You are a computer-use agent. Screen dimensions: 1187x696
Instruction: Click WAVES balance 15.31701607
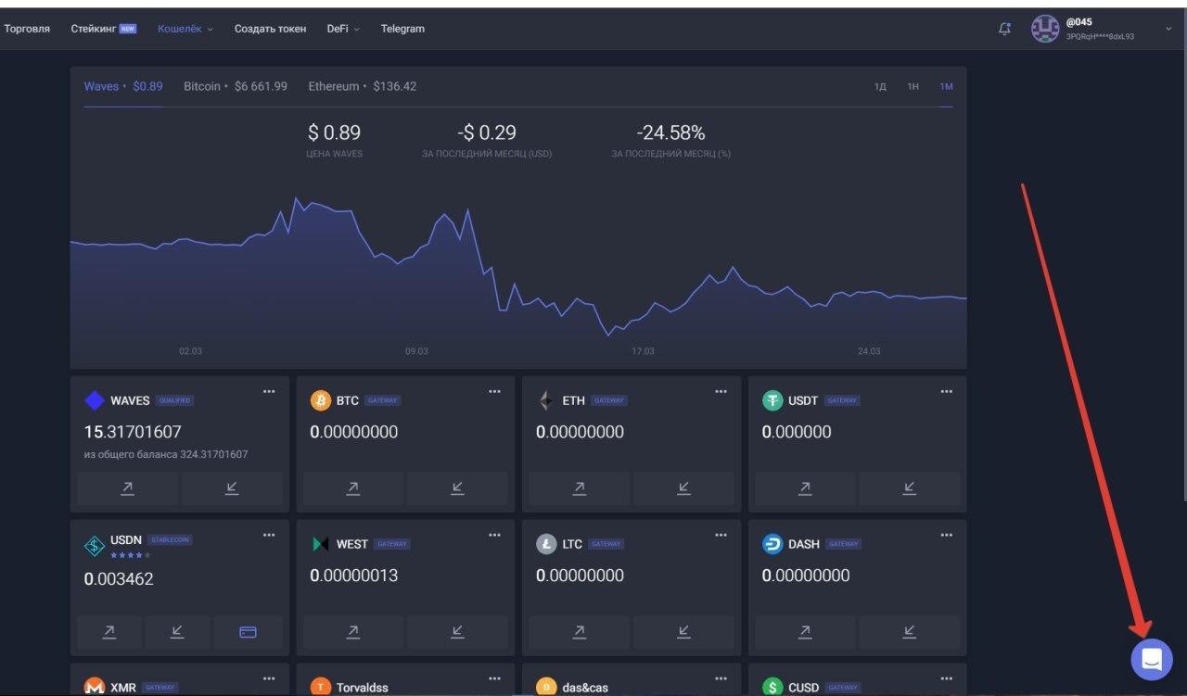coord(133,432)
